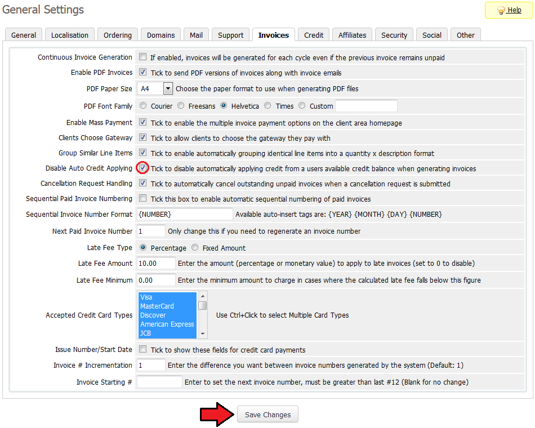Open the Credit tab
535x428 pixels.
point(314,35)
